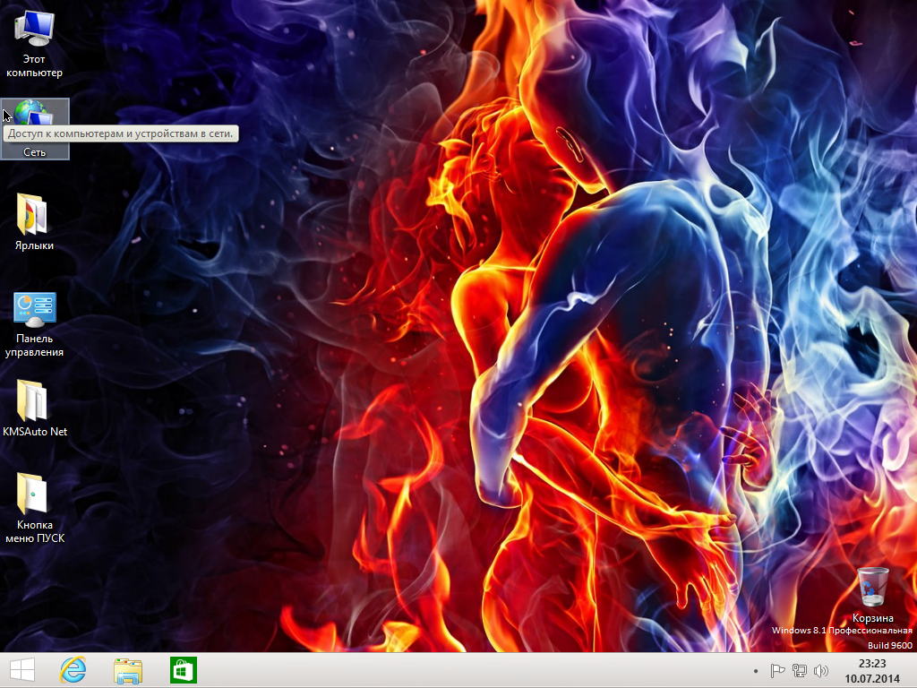Open Action Center flag icon in tray
This screenshot has height=688, width=917.
pyautogui.click(x=777, y=671)
